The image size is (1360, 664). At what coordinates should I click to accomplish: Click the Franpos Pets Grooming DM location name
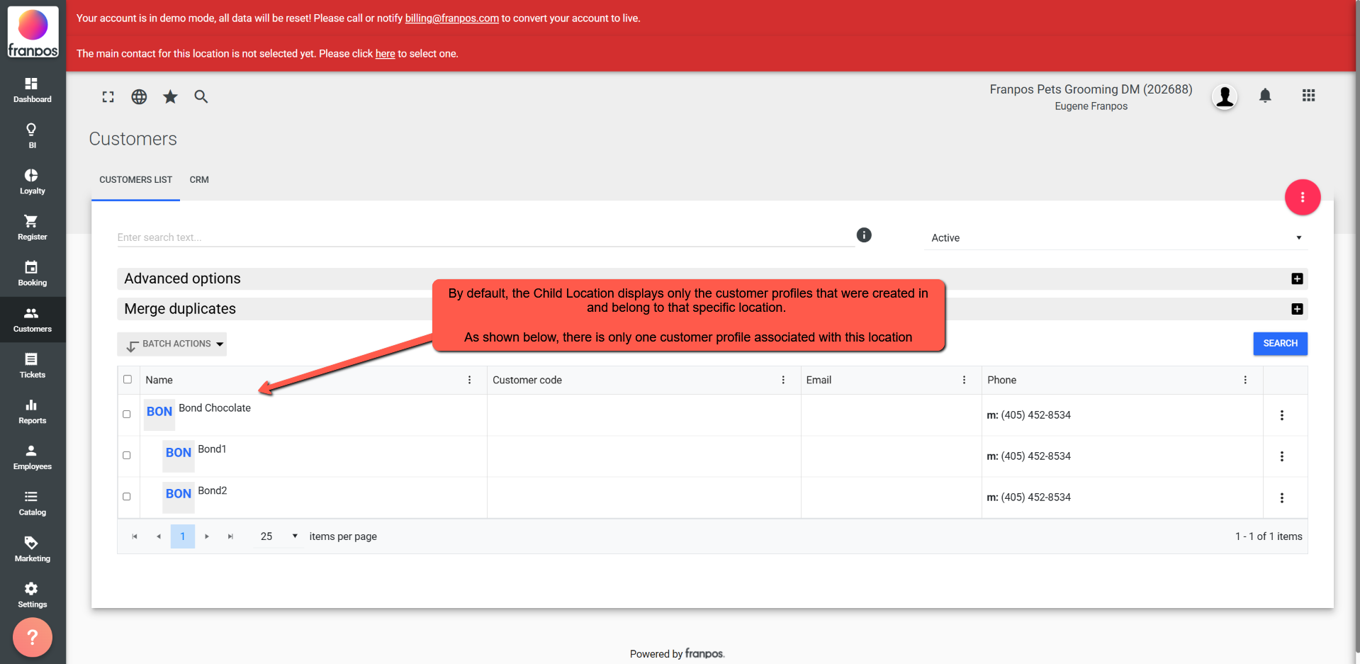pyautogui.click(x=1091, y=89)
